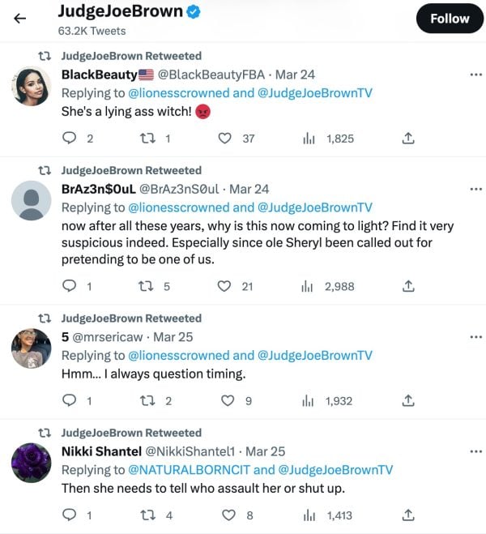Screen dimensions: 486x534
Task: View analytics for BrAz3n$0uL's tweet
Action: [x=309, y=286]
